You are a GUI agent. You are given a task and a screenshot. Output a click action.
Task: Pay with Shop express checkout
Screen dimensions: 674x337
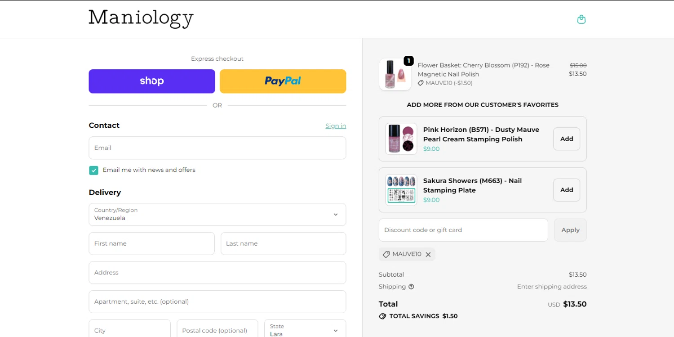click(152, 81)
